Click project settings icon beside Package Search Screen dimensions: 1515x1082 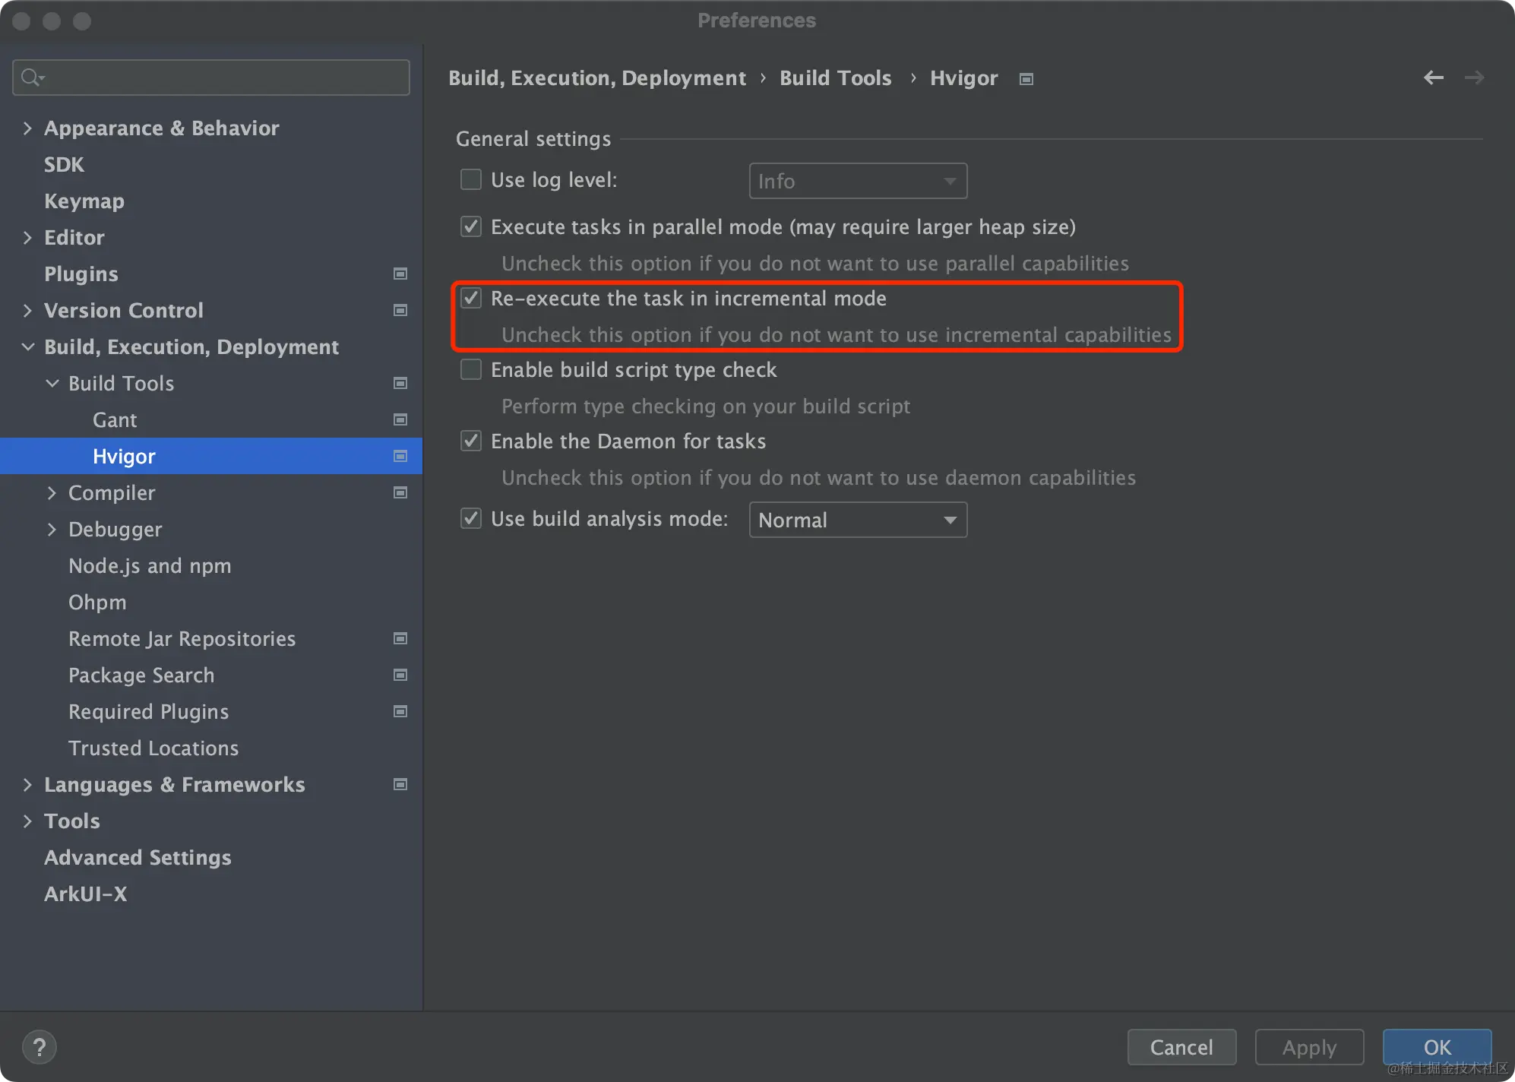coord(400,675)
